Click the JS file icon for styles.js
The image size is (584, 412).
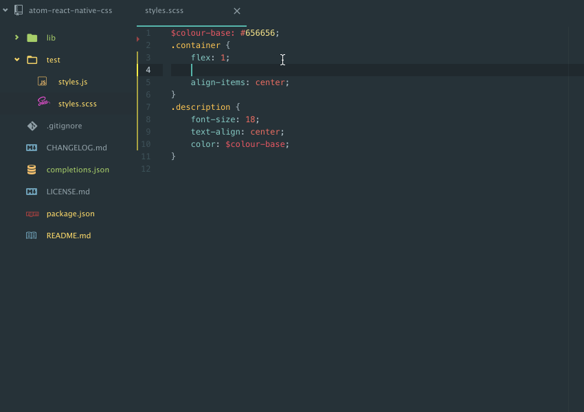(43, 82)
